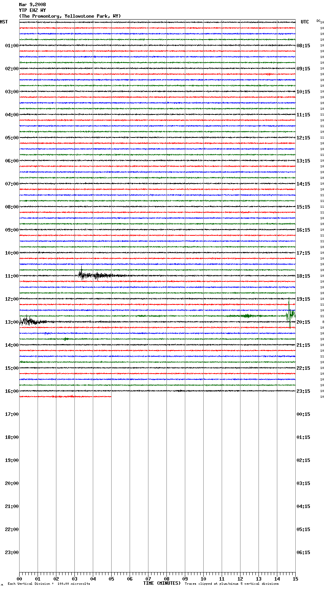Click 'The Promontory, Yellowstone Park, WY' subtitle
The height and width of the screenshot is (589, 326).
point(70,16)
